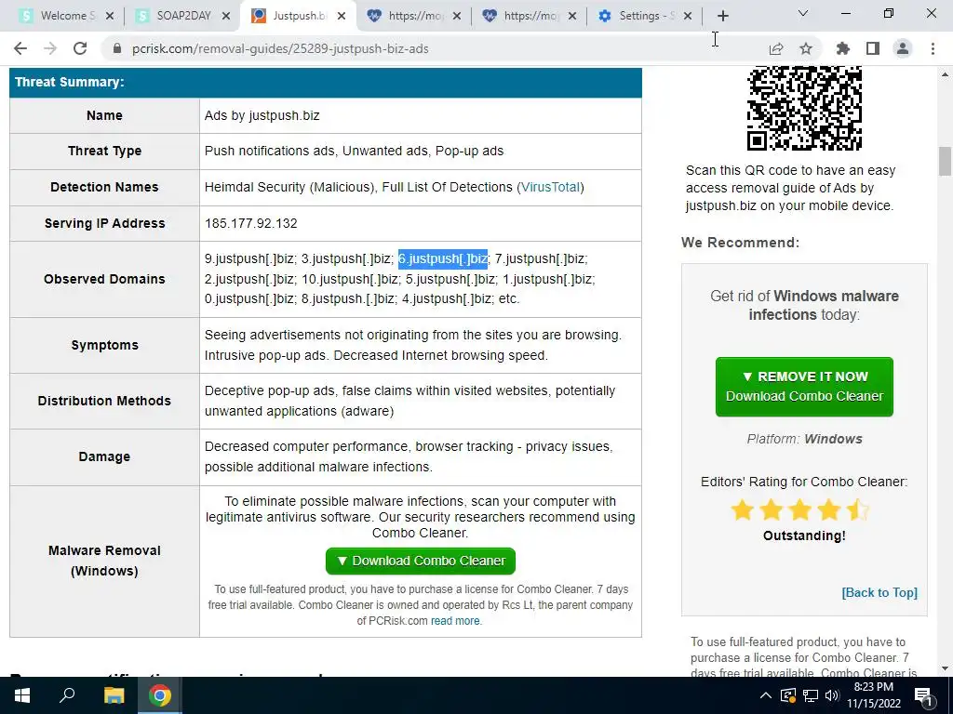Click the 'Observed Domains' row label
Screen dimensions: 953x714
pyautogui.click(x=104, y=279)
